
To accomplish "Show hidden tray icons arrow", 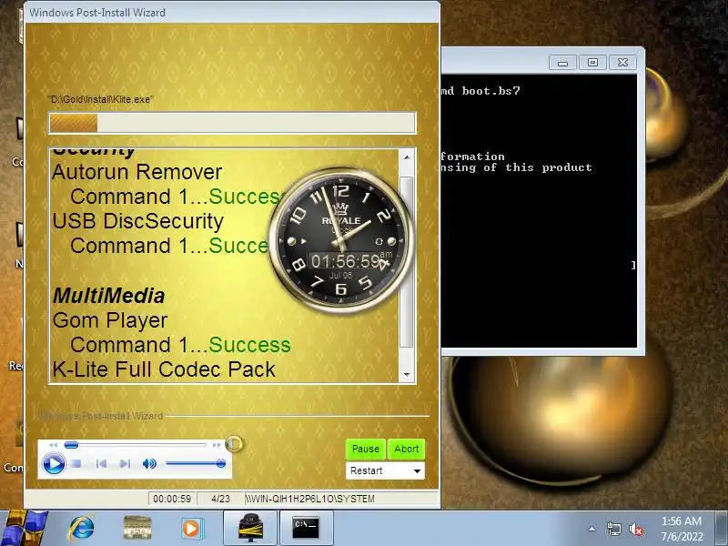I will point(592,529).
